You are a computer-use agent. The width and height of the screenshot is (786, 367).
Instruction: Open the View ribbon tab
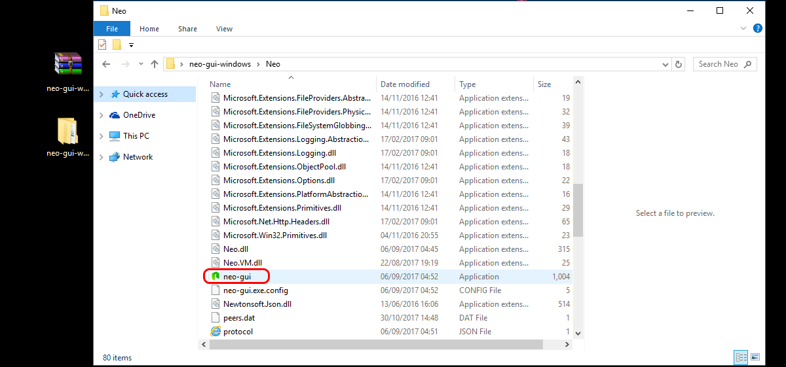[x=225, y=29]
